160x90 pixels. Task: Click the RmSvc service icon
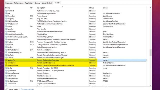[6, 47]
